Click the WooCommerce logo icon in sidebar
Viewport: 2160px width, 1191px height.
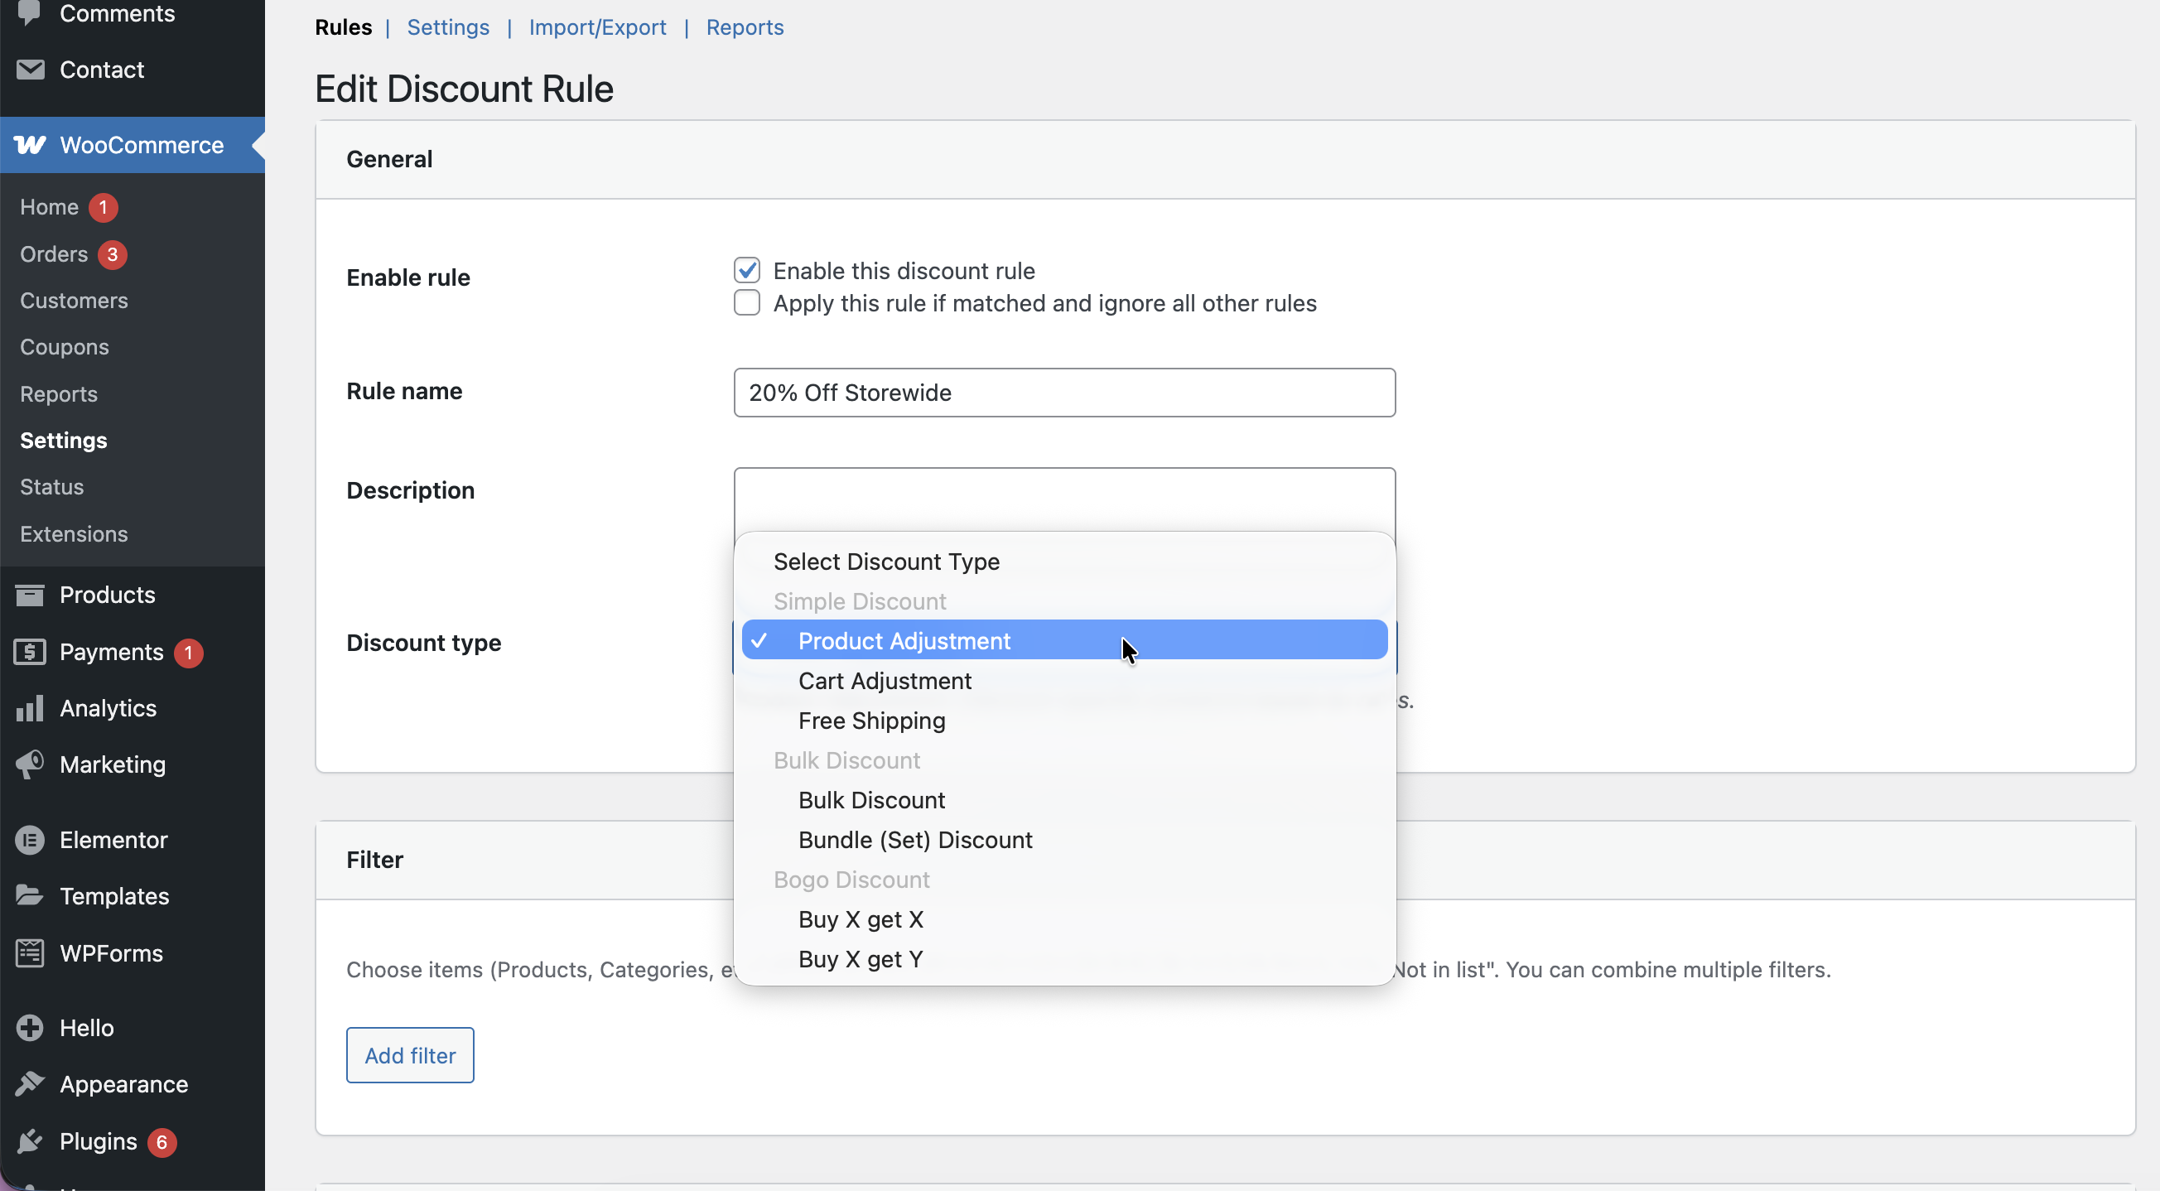point(30,145)
